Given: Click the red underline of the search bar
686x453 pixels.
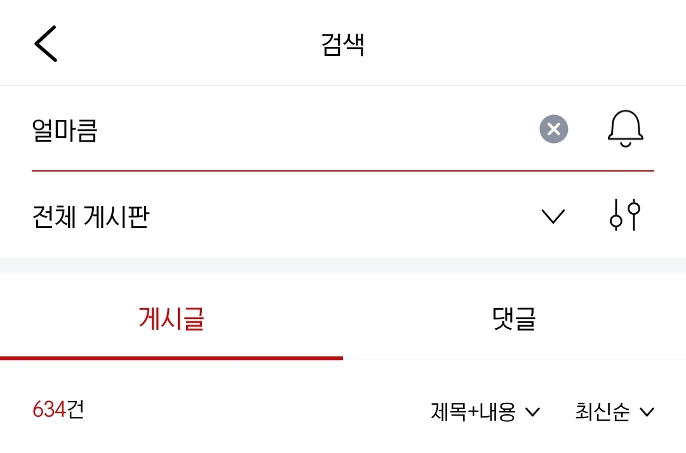Looking at the screenshot, I should [x=342, y=169].
